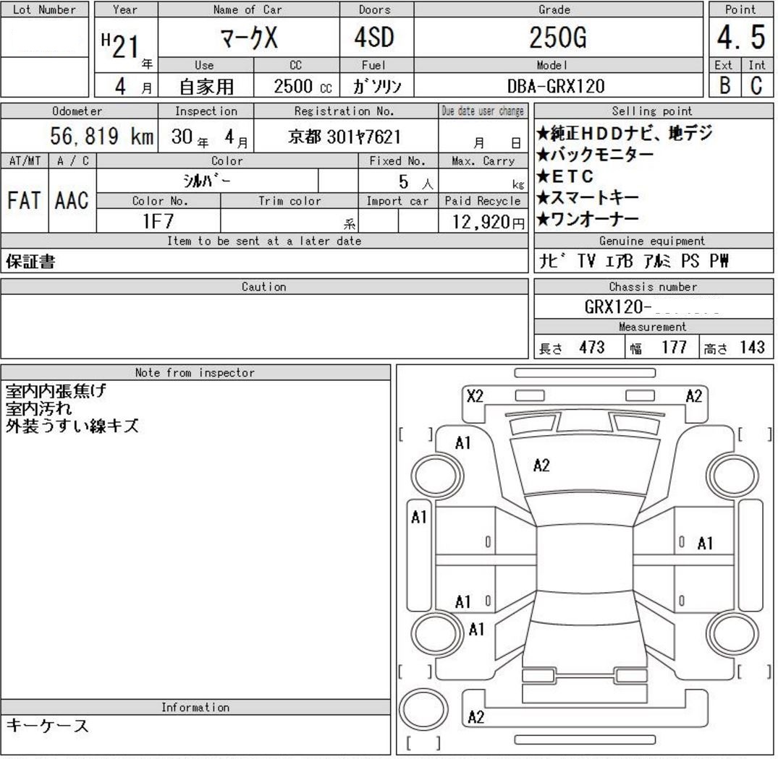
Task: Click the spare tire circle below the car diagram
Action: click(x=423, y=709)
